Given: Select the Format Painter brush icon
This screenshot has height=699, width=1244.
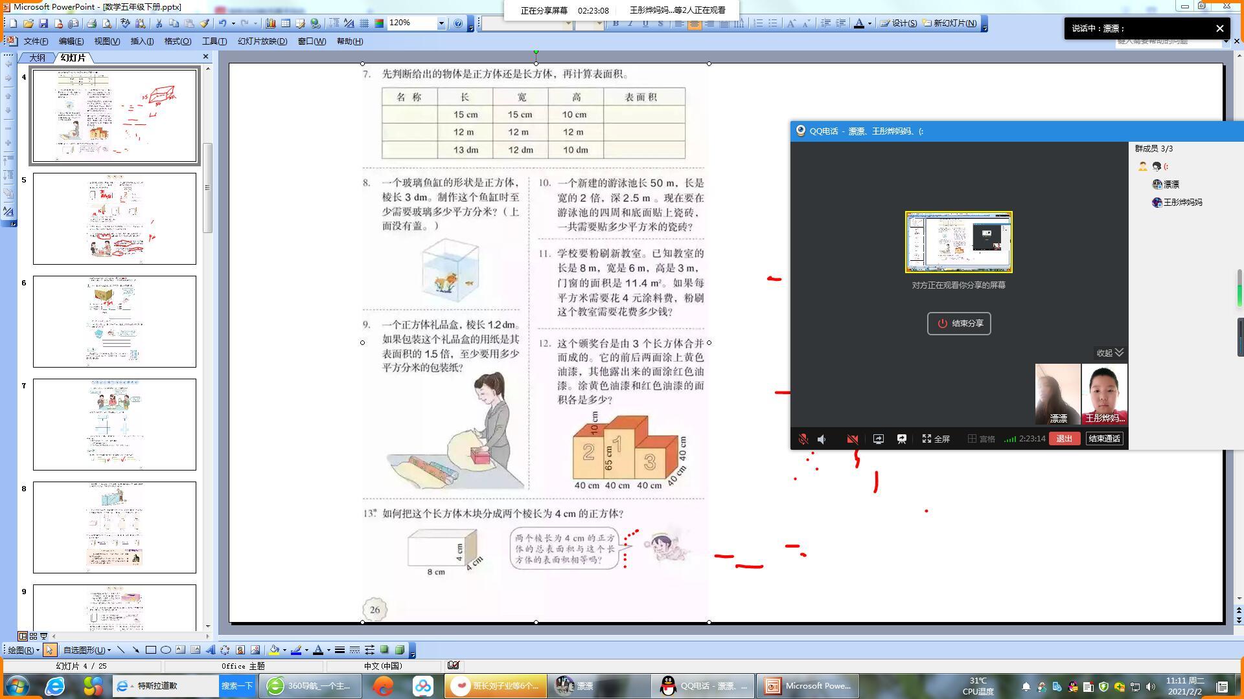Looking at the screenshot, I should pyautogui.click(x=204, y=23).
